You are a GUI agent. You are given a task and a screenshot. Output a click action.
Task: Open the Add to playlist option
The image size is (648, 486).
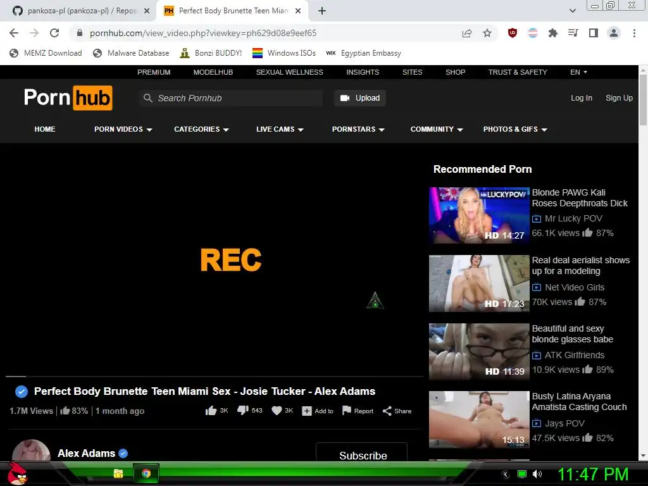tap(318, 411)
